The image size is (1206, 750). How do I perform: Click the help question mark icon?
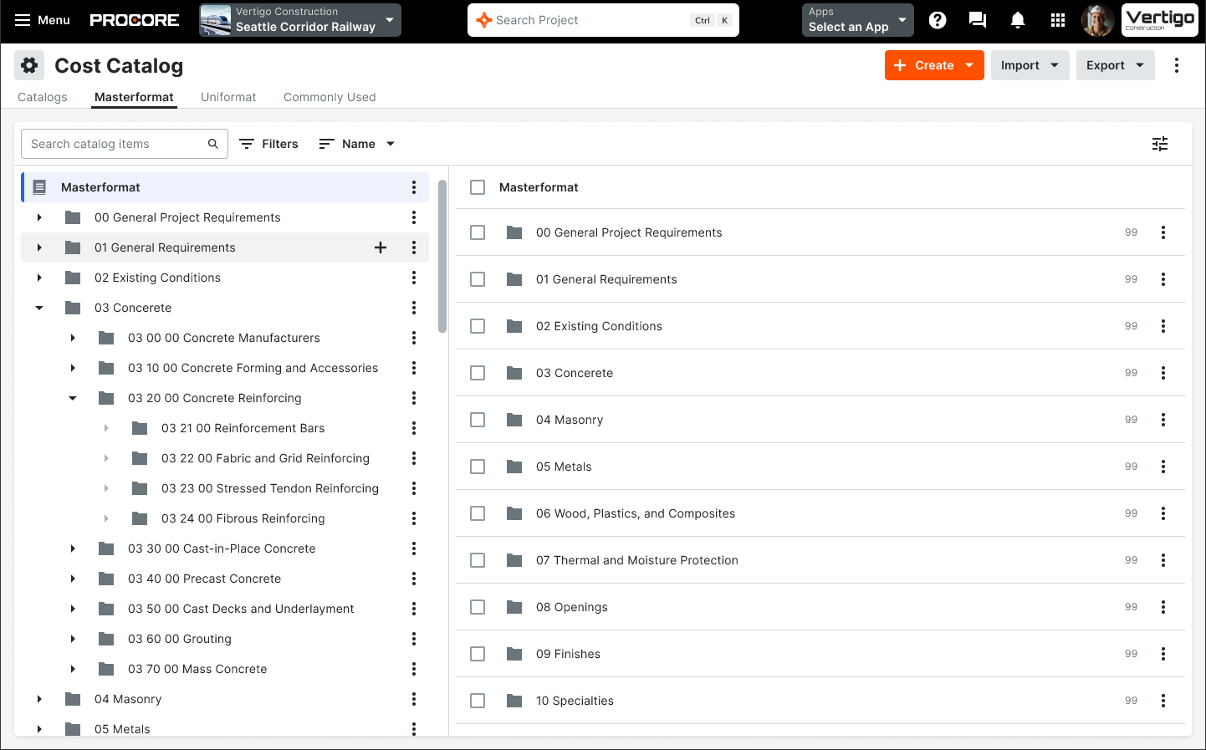click(937, 20)
